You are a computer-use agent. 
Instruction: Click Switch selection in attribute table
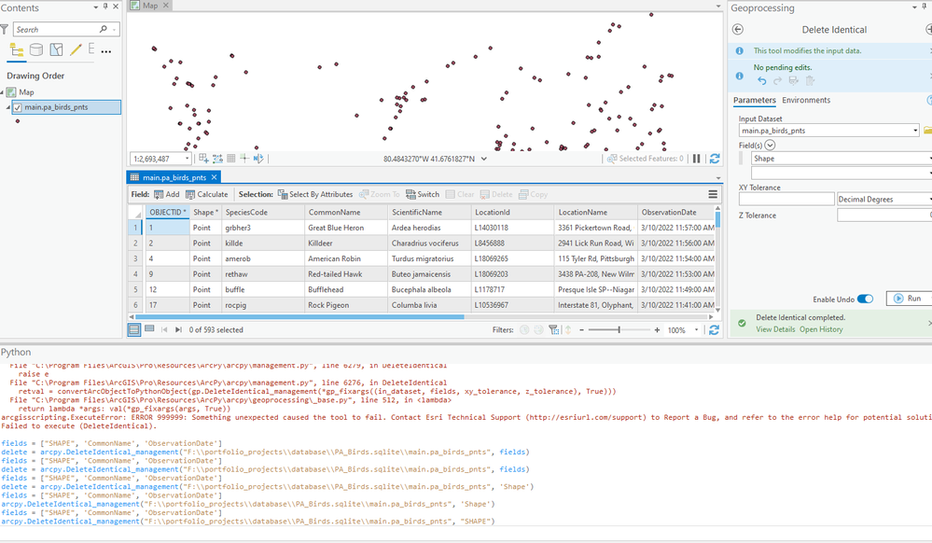(423, 194)
